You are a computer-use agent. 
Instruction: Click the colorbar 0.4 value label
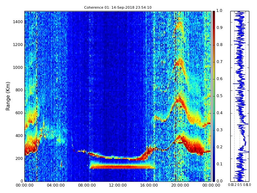pyautogui.click(x=219, y=113)
